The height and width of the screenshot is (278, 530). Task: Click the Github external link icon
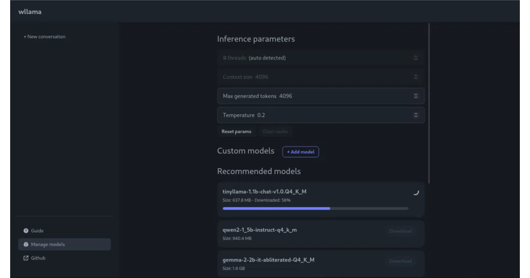tap(26, 258)
